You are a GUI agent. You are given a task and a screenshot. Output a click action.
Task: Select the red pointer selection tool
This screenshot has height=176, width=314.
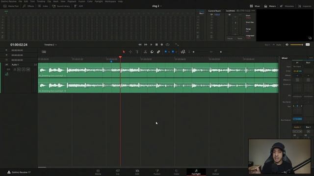tap(124, 52)
